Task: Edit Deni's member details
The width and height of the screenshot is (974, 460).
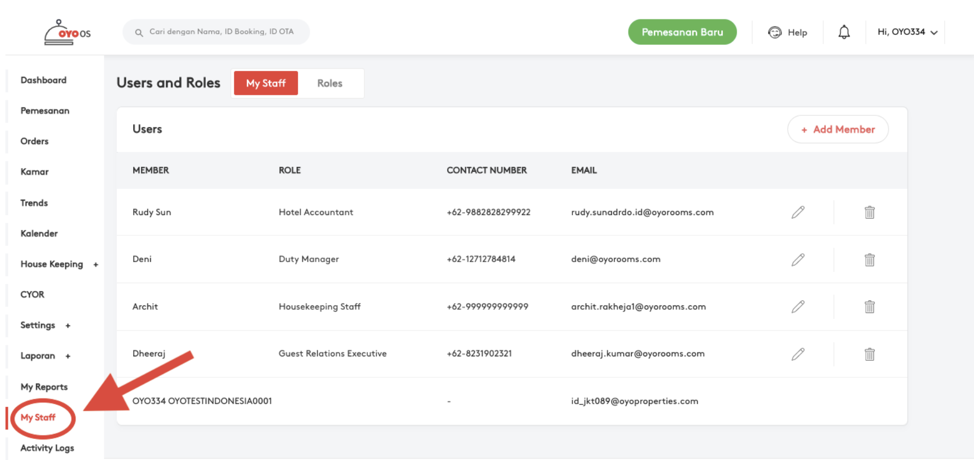Action: pyautogui.click(x=798, y=259)
